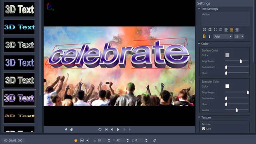This screenshot has height=144, width=256.
Task: Select the hand move tool icon
Action: [76, 140]
